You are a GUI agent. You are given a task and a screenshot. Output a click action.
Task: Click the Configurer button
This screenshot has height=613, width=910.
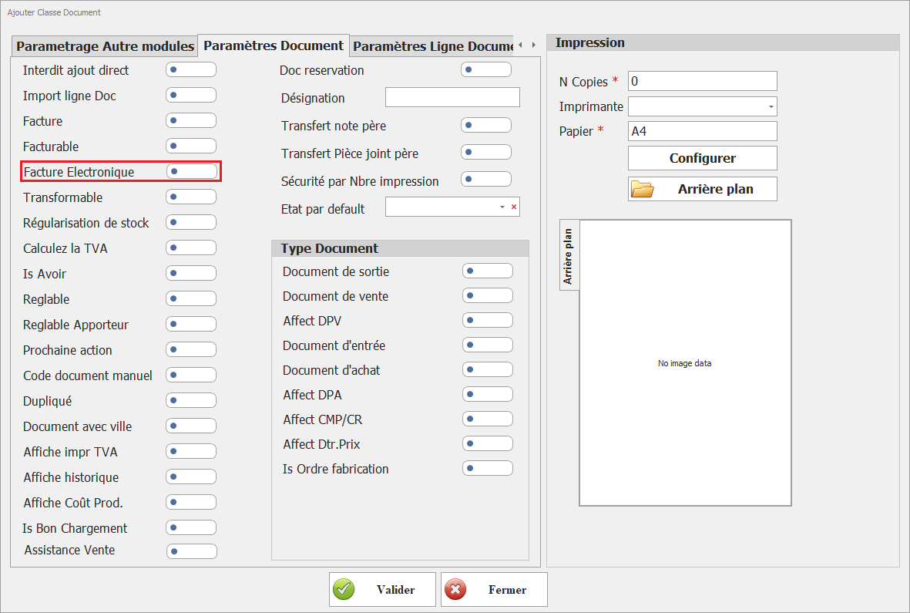click(702, 158)
